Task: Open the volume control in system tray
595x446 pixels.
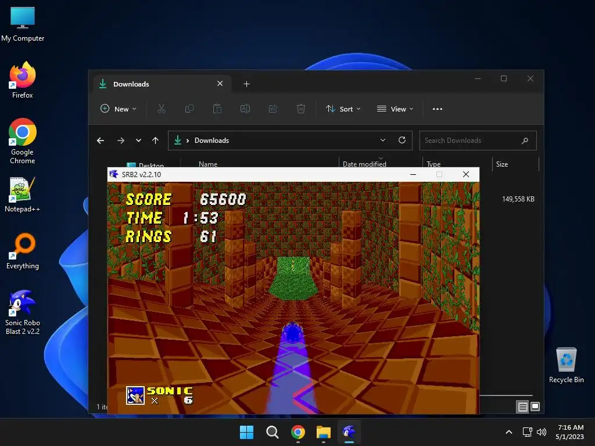Action: click(542, 432)
